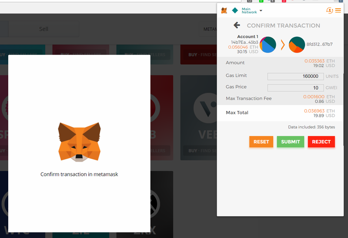Click the large fox logo in the confirm dialog
Image resolution: width=348 pixels, height=238 pixels.
pos(79,142)
